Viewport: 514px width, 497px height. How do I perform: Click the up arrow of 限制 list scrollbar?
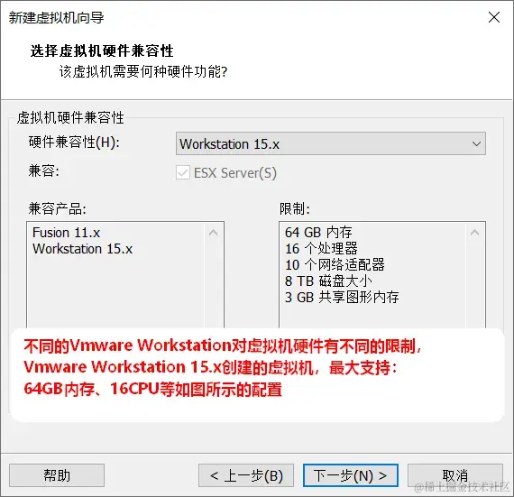coord(474,233)
